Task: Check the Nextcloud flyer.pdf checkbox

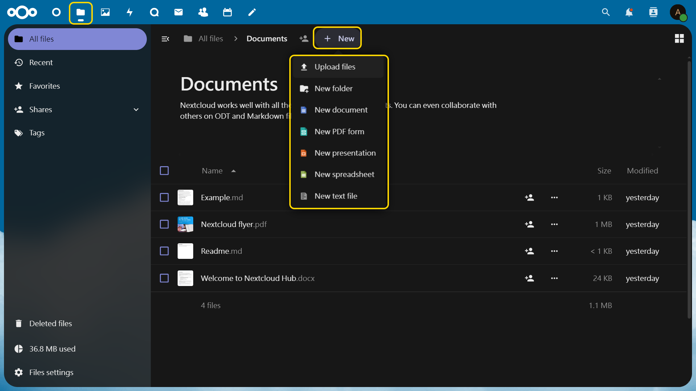Action: click(164, 224)
